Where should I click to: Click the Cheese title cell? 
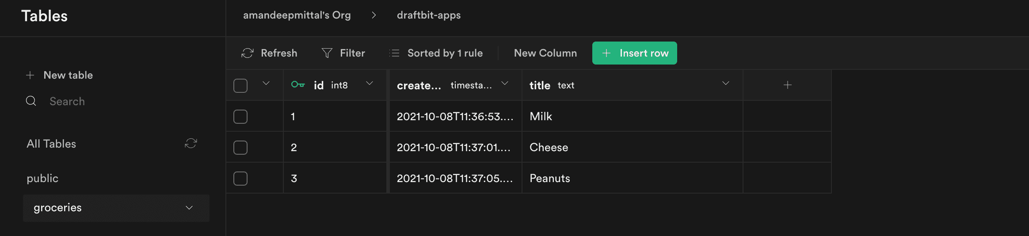(x=633, y=147)
